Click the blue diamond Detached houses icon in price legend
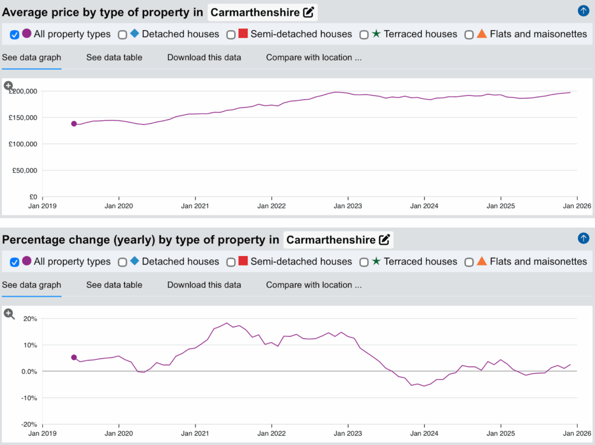The width and height of the screenshot is (595, 445). pyautogui.click(x=135, y=34)
